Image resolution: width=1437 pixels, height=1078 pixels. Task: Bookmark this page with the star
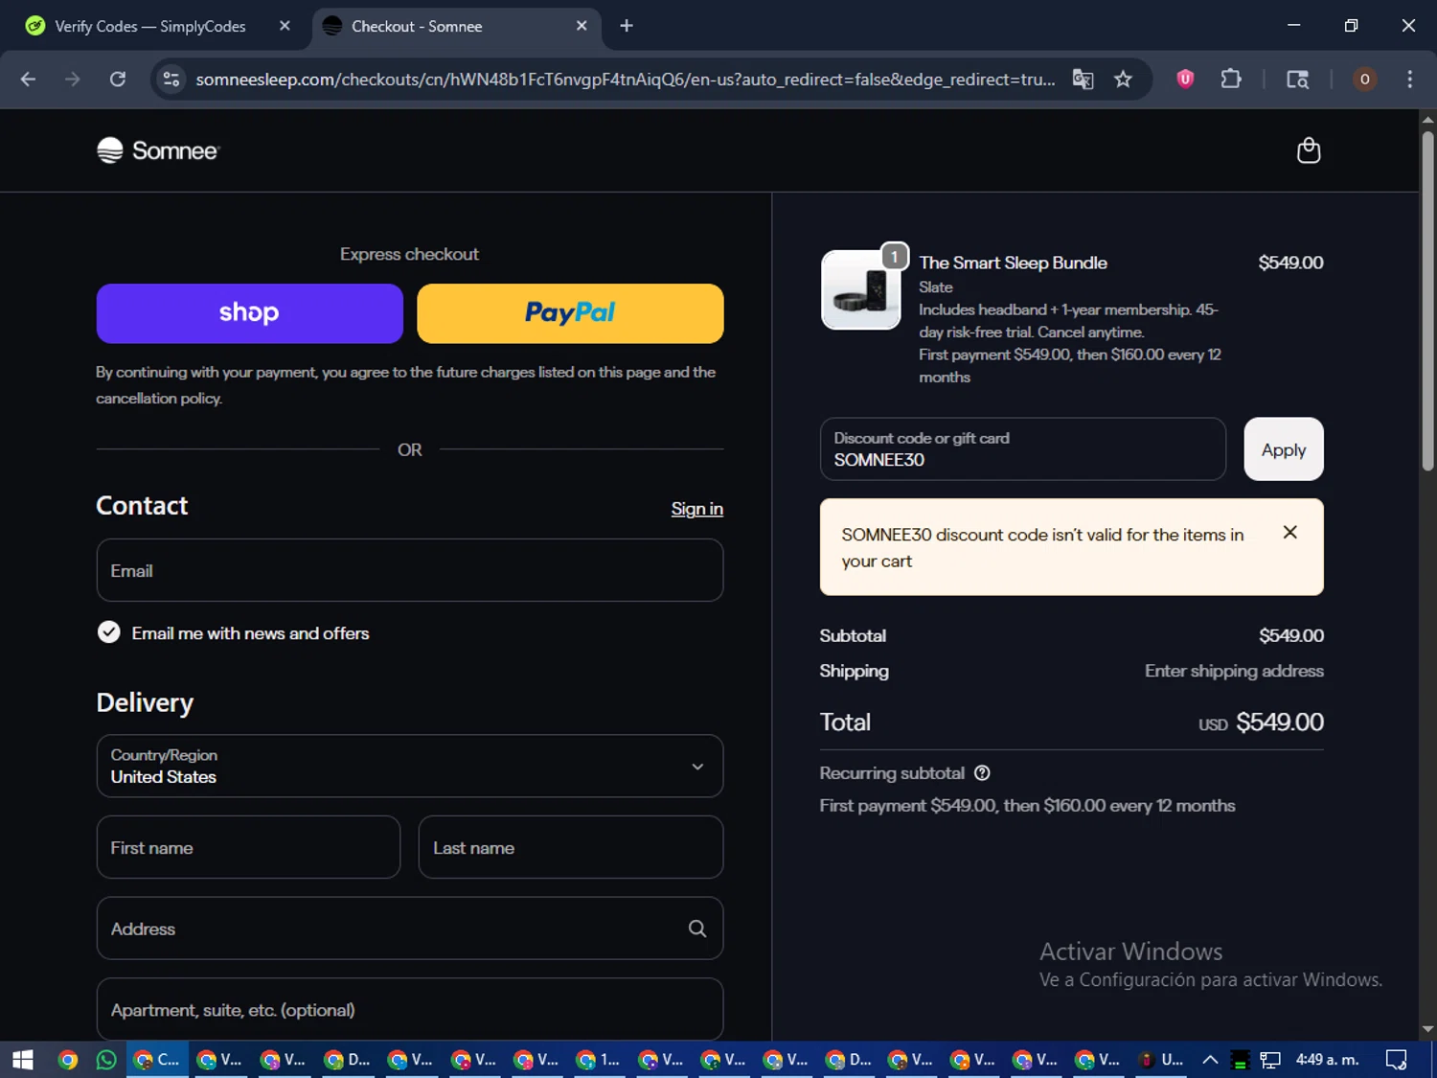1123,80
